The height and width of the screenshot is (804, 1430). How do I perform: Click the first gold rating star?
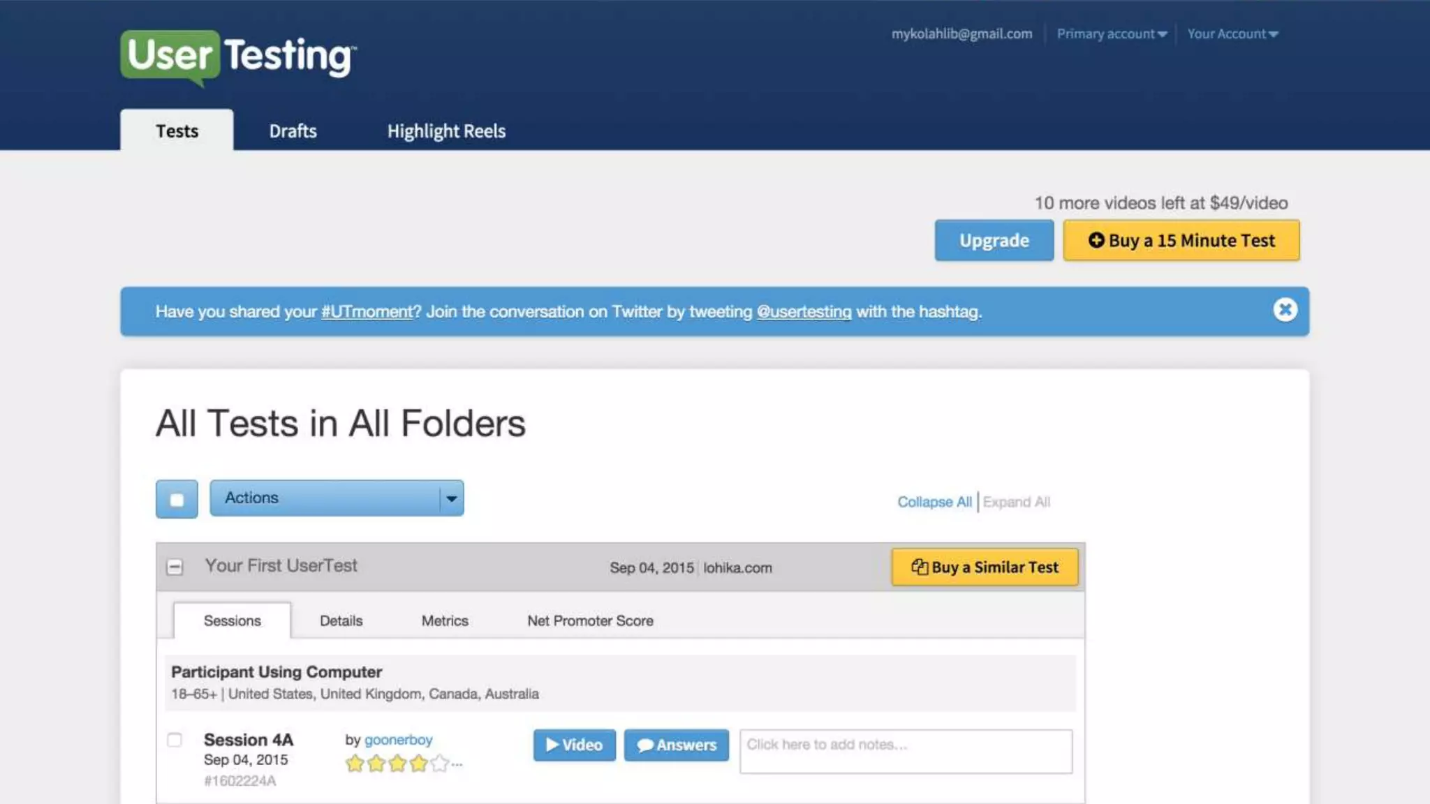[355, 764]
